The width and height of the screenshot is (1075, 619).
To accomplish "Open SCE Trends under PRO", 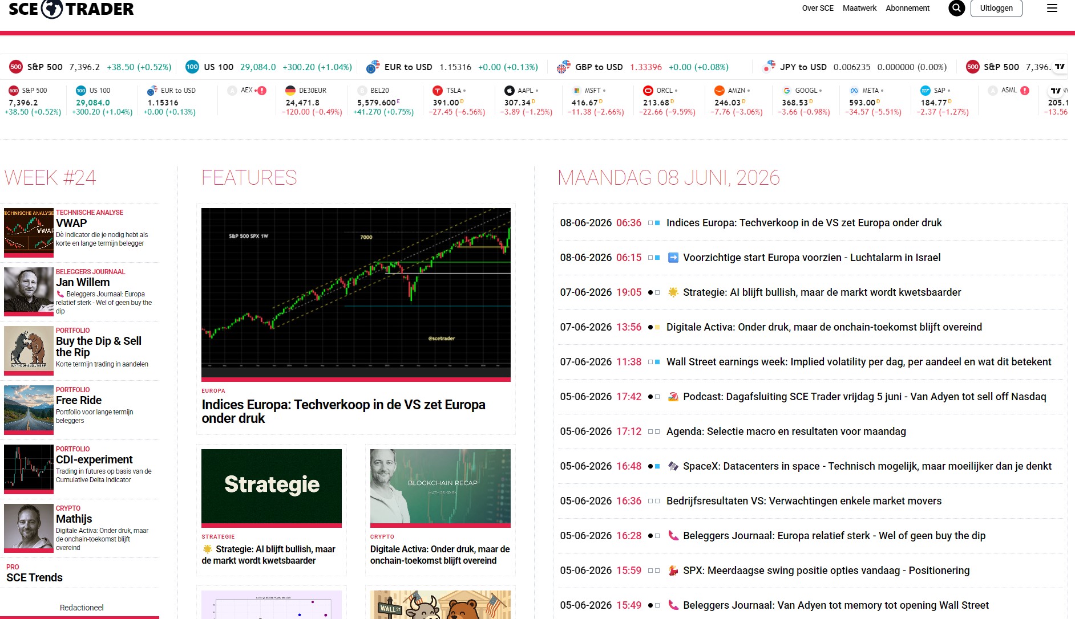I will (x=34, y=577).
